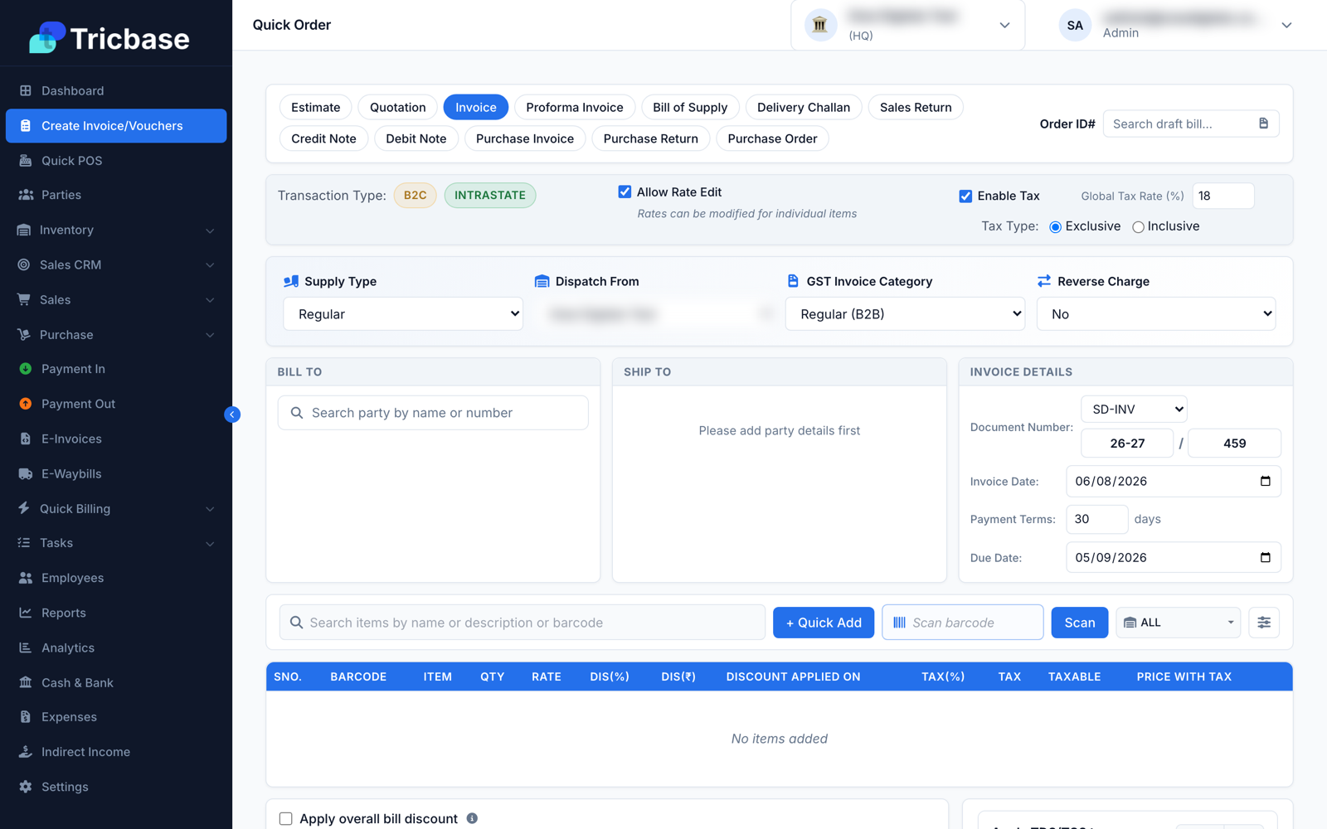Viewport: 1327px width, 829px height.
Task: Open the Supply Type dropdown
Action: click(403, 314)
